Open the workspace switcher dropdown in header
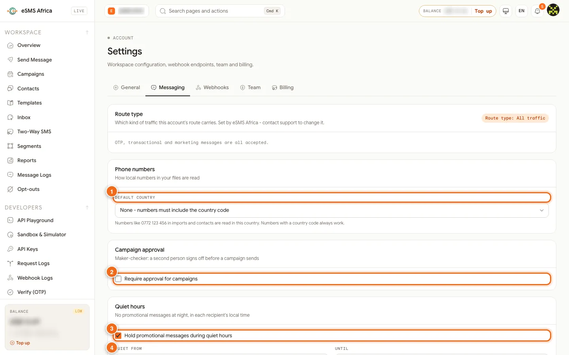 click(x=126, y=11)
